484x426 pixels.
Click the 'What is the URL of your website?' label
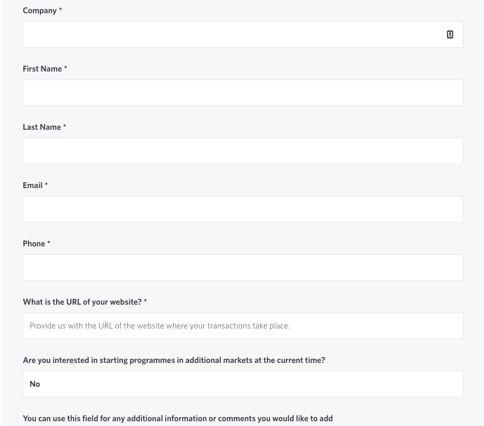click(x=82, y=302)
